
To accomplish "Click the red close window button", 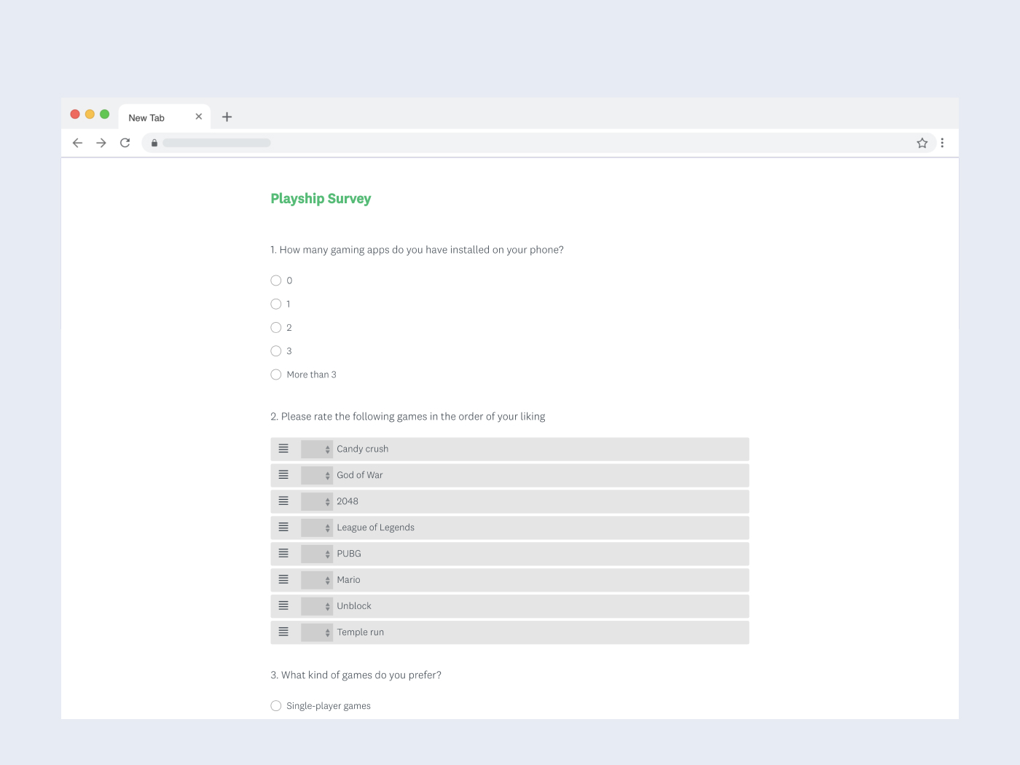I will 75,114.
